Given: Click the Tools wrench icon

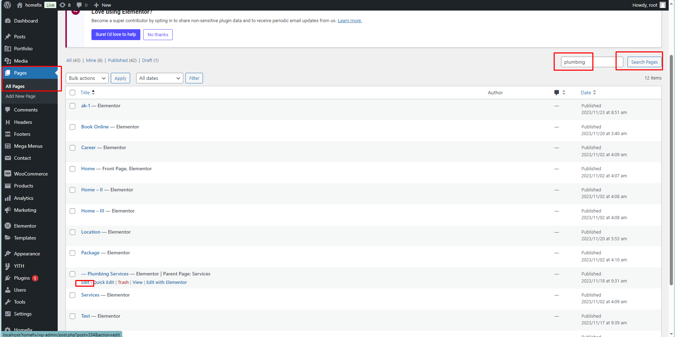Looking at the screenshot, I should 8,302.
